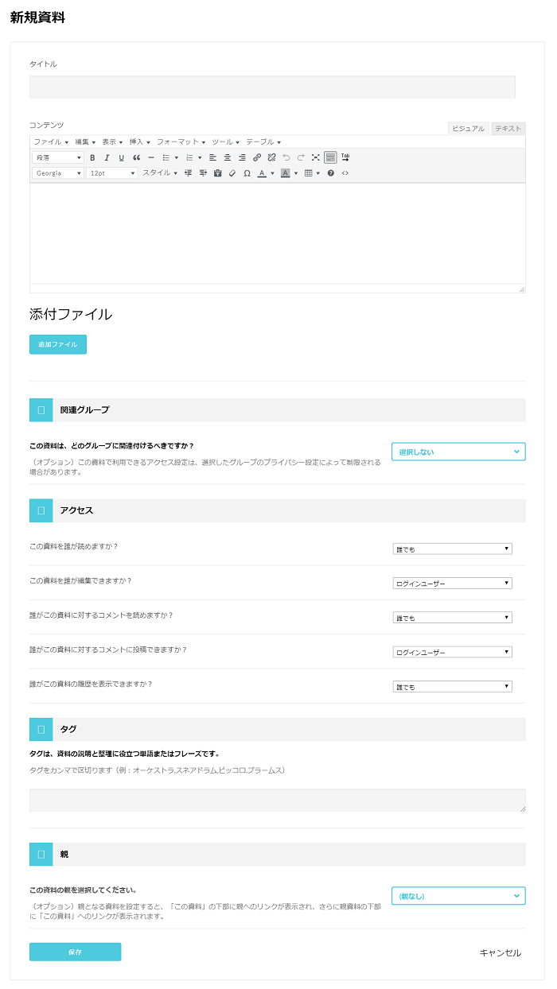This screenshot has width=557, height=989.
Task: View source code icon
Action: pyautogui.click(x=345, y=173)
